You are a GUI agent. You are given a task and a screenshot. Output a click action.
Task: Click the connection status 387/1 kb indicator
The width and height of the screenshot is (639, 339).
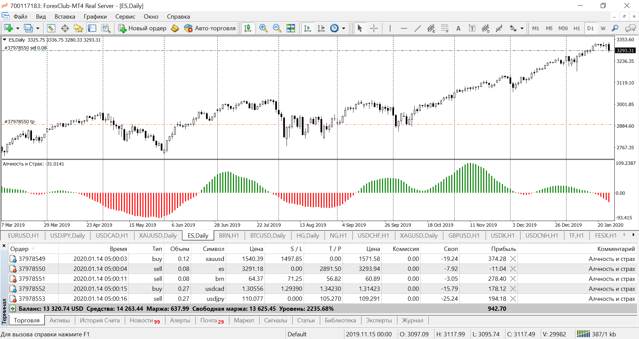[x=596, y=334]
